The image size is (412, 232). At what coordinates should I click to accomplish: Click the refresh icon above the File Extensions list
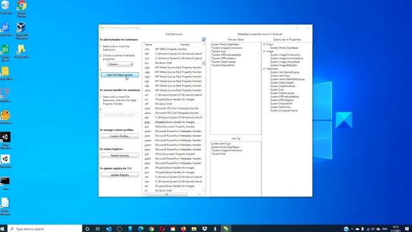pos(203,39)
